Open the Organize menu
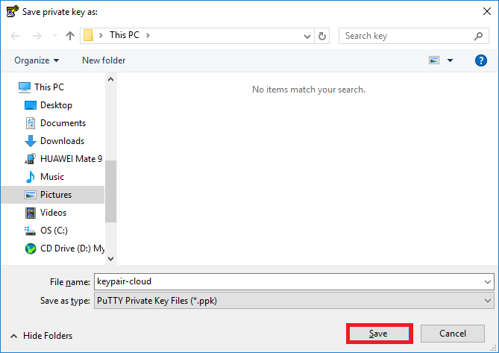 [x=37, y=60]
